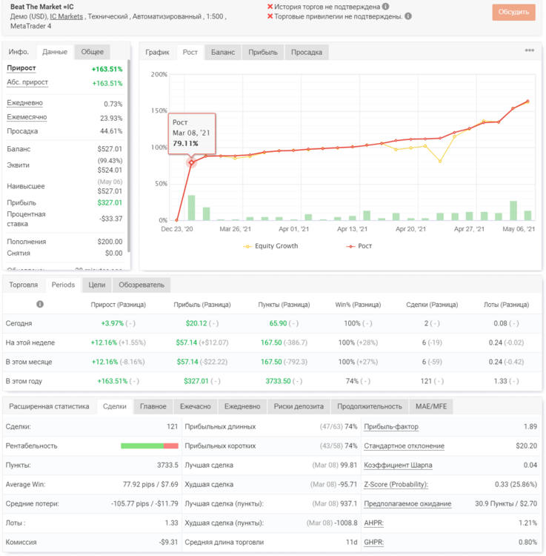The width and height of the screenshot is (546, 556).
Task: Click the Коэффициент Шарпа link
Action: pos(399,466)
